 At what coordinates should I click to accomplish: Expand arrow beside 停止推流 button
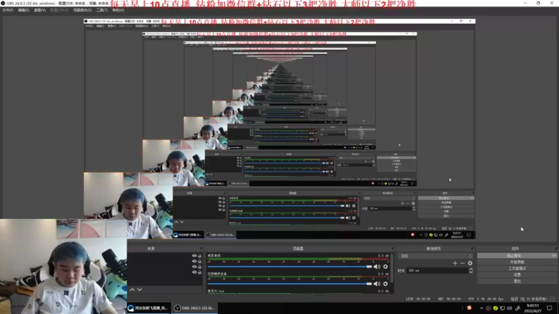(x=553, y=255)
